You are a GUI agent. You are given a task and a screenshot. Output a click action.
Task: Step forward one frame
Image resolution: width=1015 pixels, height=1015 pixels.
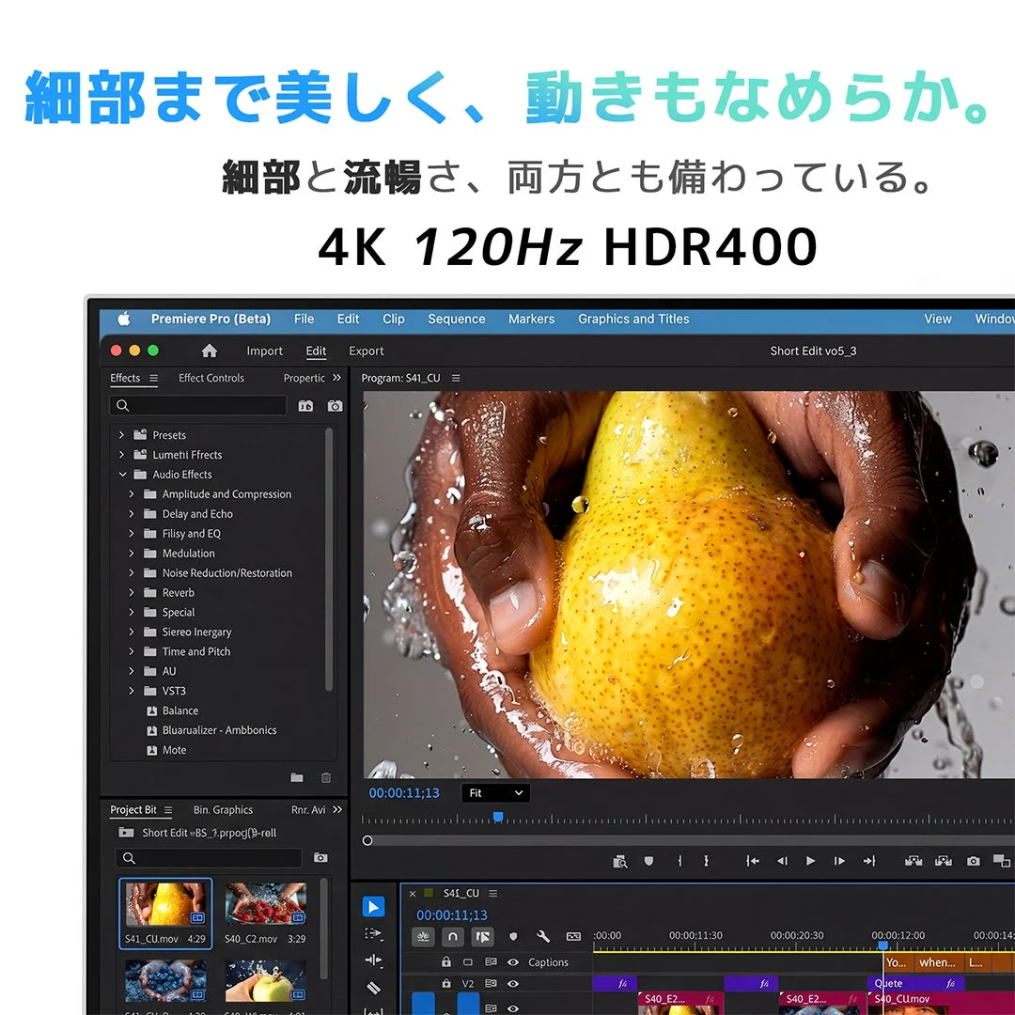[x=839, y=861]
